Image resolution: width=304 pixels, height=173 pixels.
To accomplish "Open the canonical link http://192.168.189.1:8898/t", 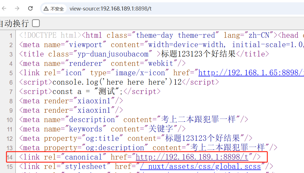I will click(x=192, y=157).
